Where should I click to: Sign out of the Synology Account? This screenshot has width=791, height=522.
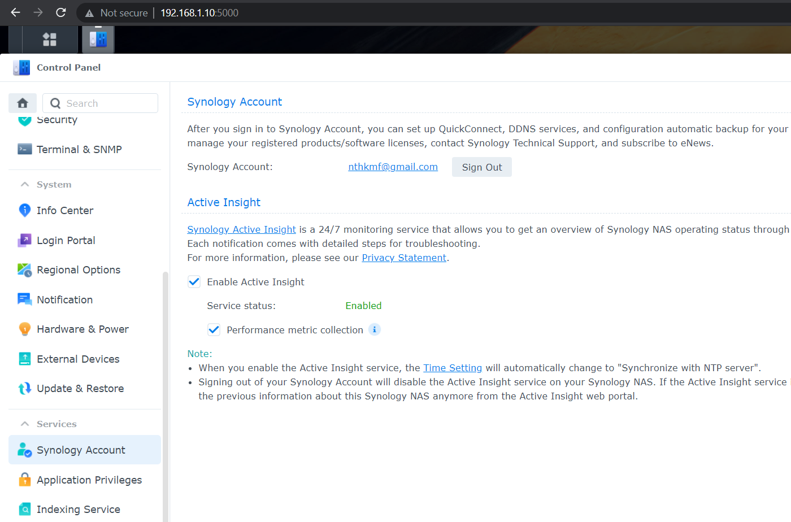point(481,167)
